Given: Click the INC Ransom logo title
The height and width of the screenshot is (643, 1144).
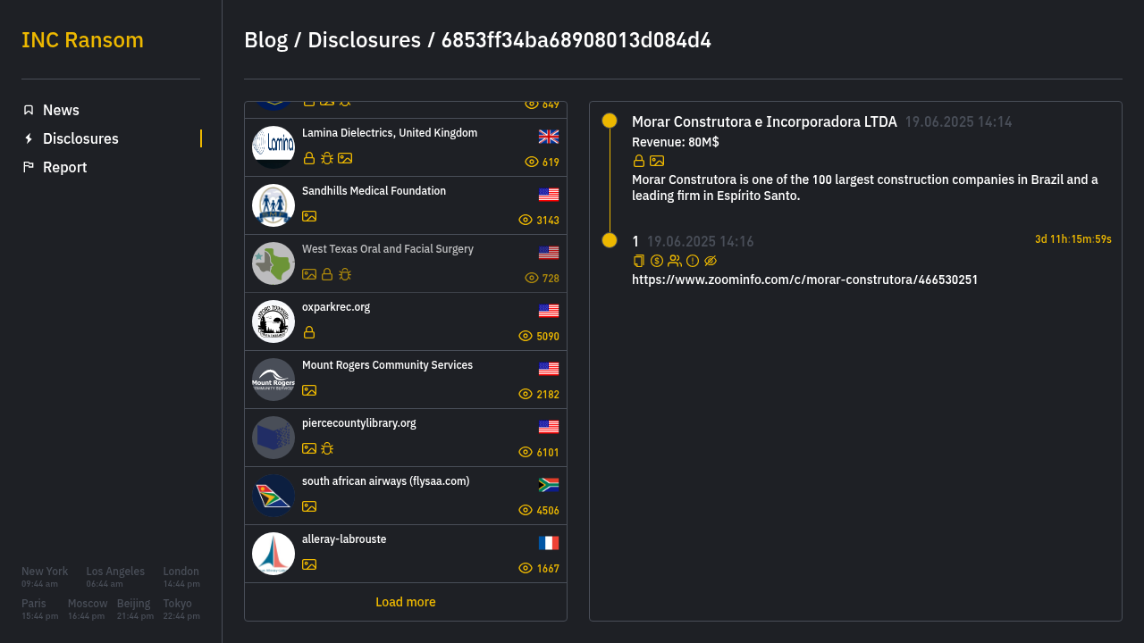Looking at the screenshot, I should (x=82, y=40).
